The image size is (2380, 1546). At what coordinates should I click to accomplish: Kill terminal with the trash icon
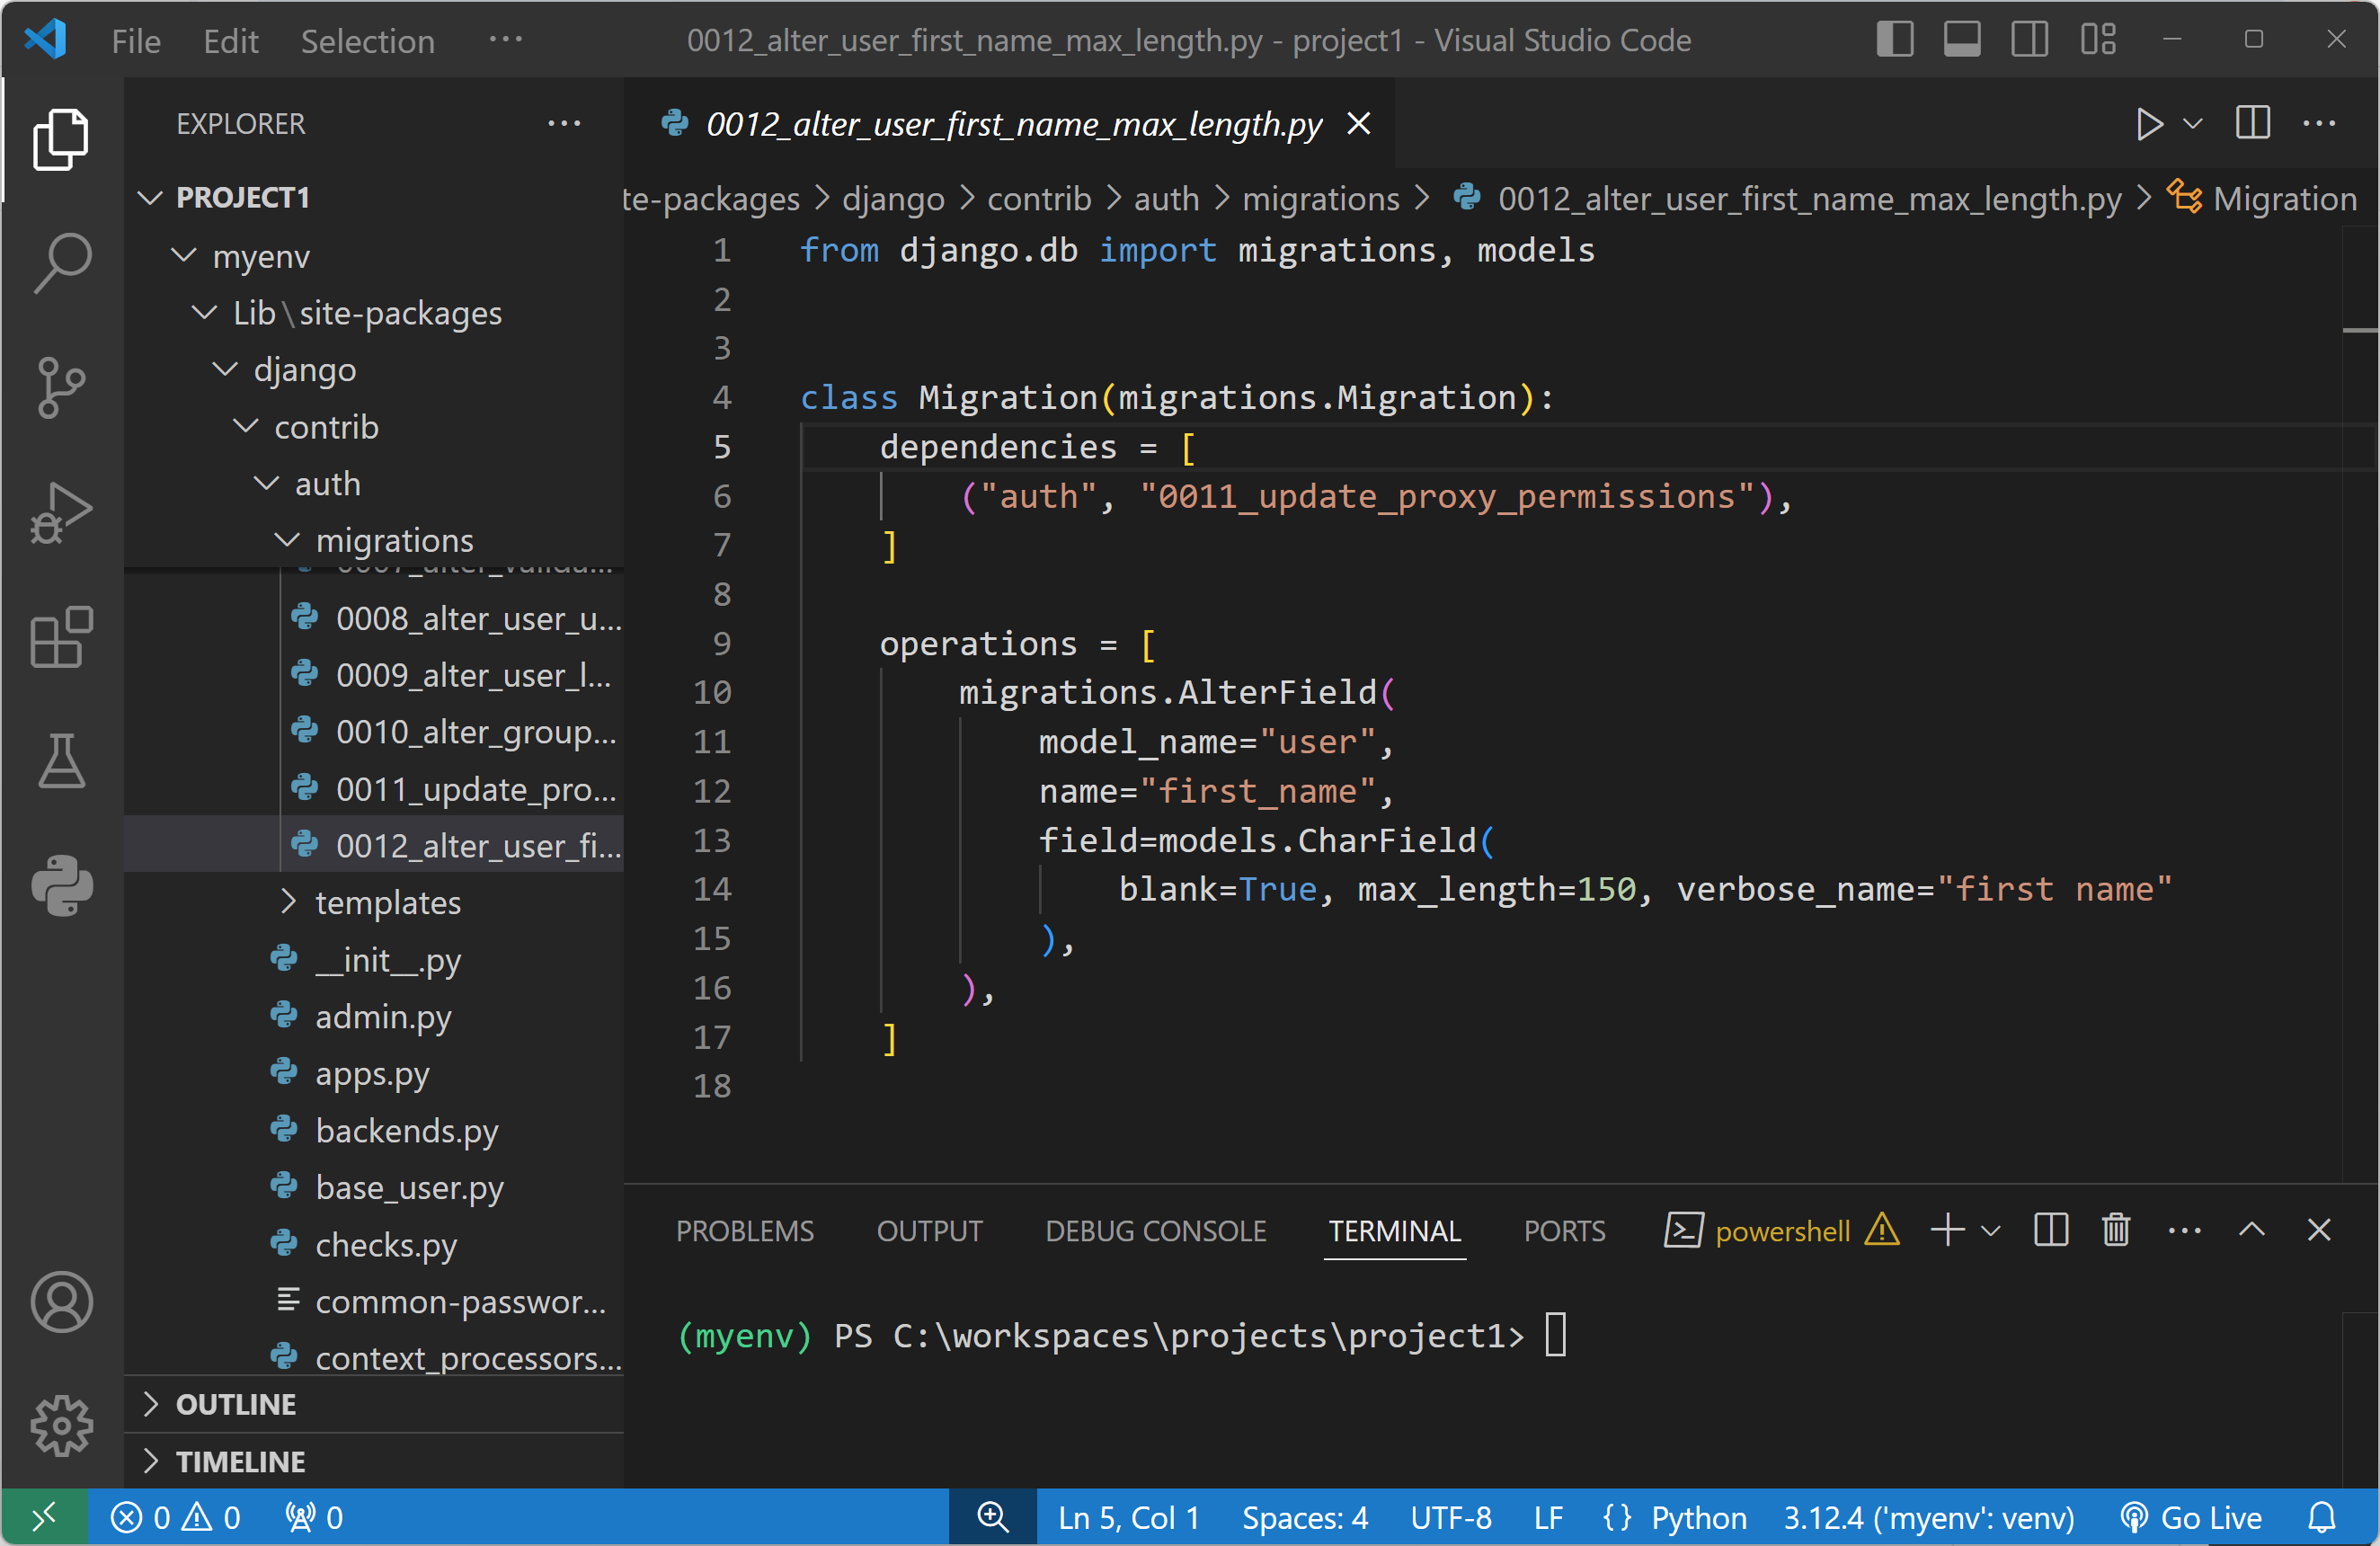click(2116, 1230)
